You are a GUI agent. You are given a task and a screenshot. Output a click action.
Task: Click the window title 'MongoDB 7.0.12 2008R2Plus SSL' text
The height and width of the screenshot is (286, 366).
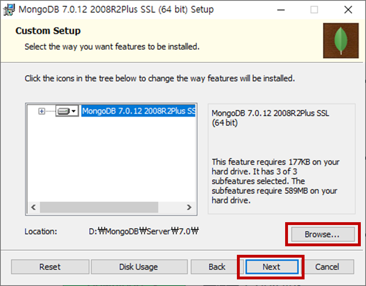tap(116, 10)
